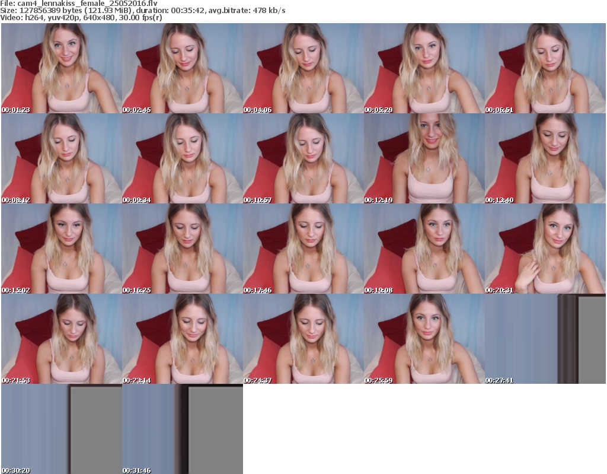
Task: Select the frame labeled 00:19:08
Action: (424, 249)
